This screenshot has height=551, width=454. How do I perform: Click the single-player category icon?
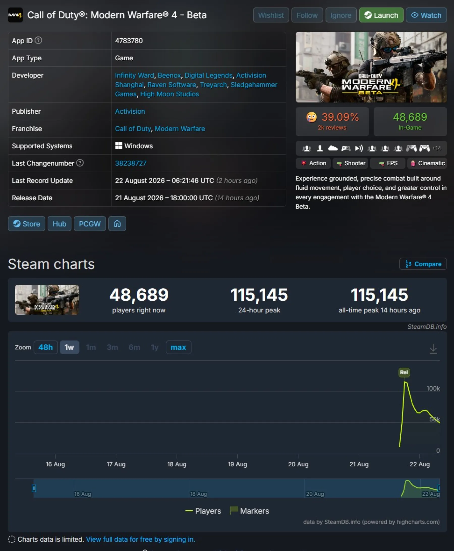click(x=320, y=148)
